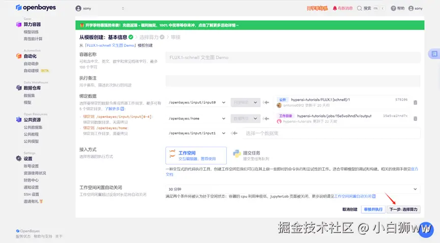Click the 有新消息 notification text
The height and width of the screenshot is (243, 440).
tap(345, 9)
